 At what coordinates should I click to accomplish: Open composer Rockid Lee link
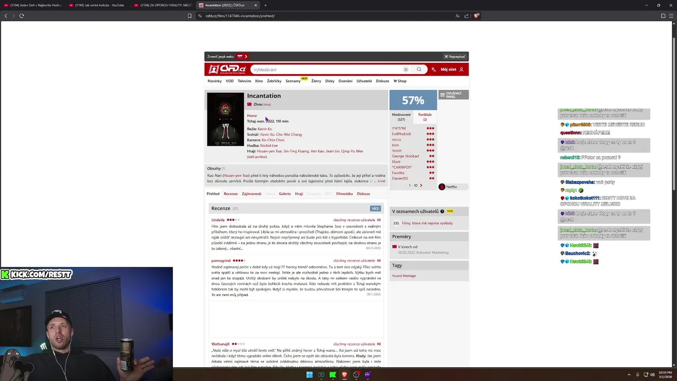coord(269,146)
